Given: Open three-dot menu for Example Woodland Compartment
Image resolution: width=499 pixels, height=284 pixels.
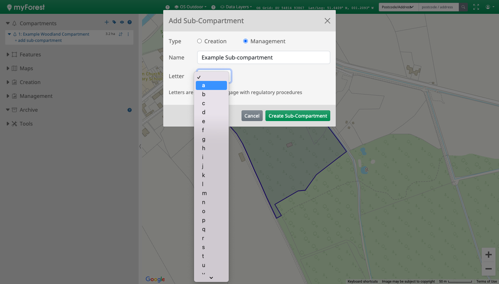Looking at the screenshot, I should tap(128, 34).
